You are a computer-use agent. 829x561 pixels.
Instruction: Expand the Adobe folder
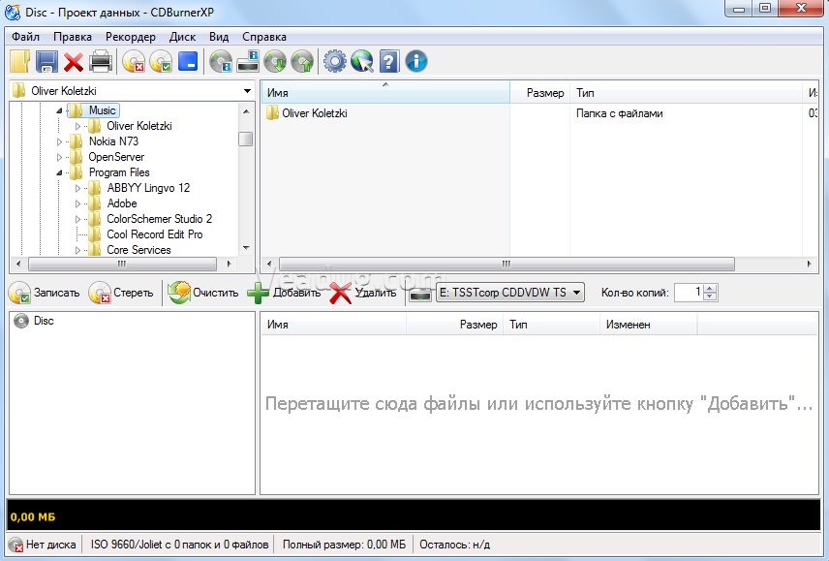point(77,203)
